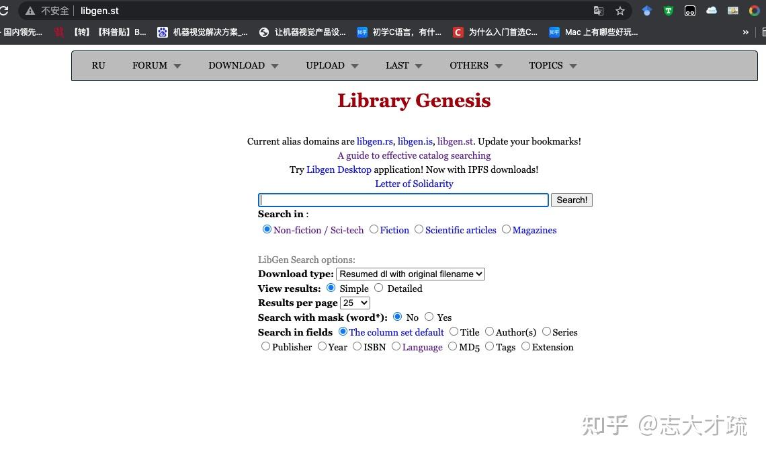Screen dimensions: 766x456
Task: Bookmark this page using the star icon
Action: tap(620, 11)
